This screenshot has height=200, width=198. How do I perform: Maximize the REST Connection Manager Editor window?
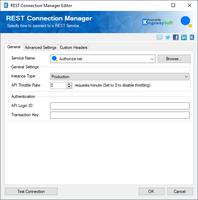[x=173, y=5]
